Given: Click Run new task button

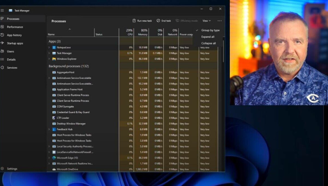Looking at the screenshot, I should click(142, 21).
